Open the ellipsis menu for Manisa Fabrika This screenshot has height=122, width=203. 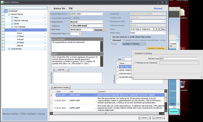pyautogui.click(x=45, y=14)
